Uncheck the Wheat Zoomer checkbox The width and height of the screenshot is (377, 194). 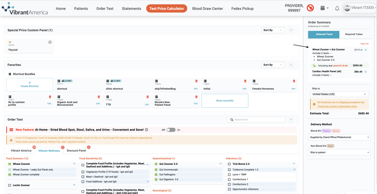click(9, 164)
